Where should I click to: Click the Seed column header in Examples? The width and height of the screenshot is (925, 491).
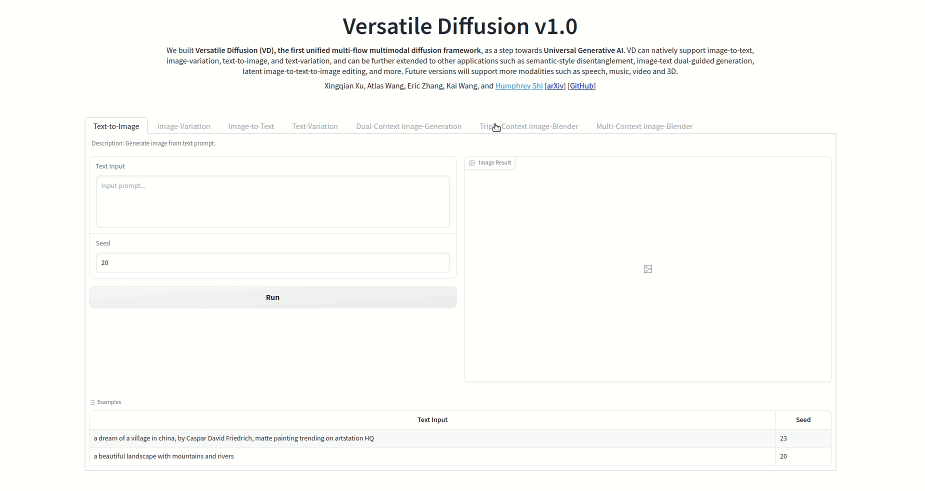(803, 420)
